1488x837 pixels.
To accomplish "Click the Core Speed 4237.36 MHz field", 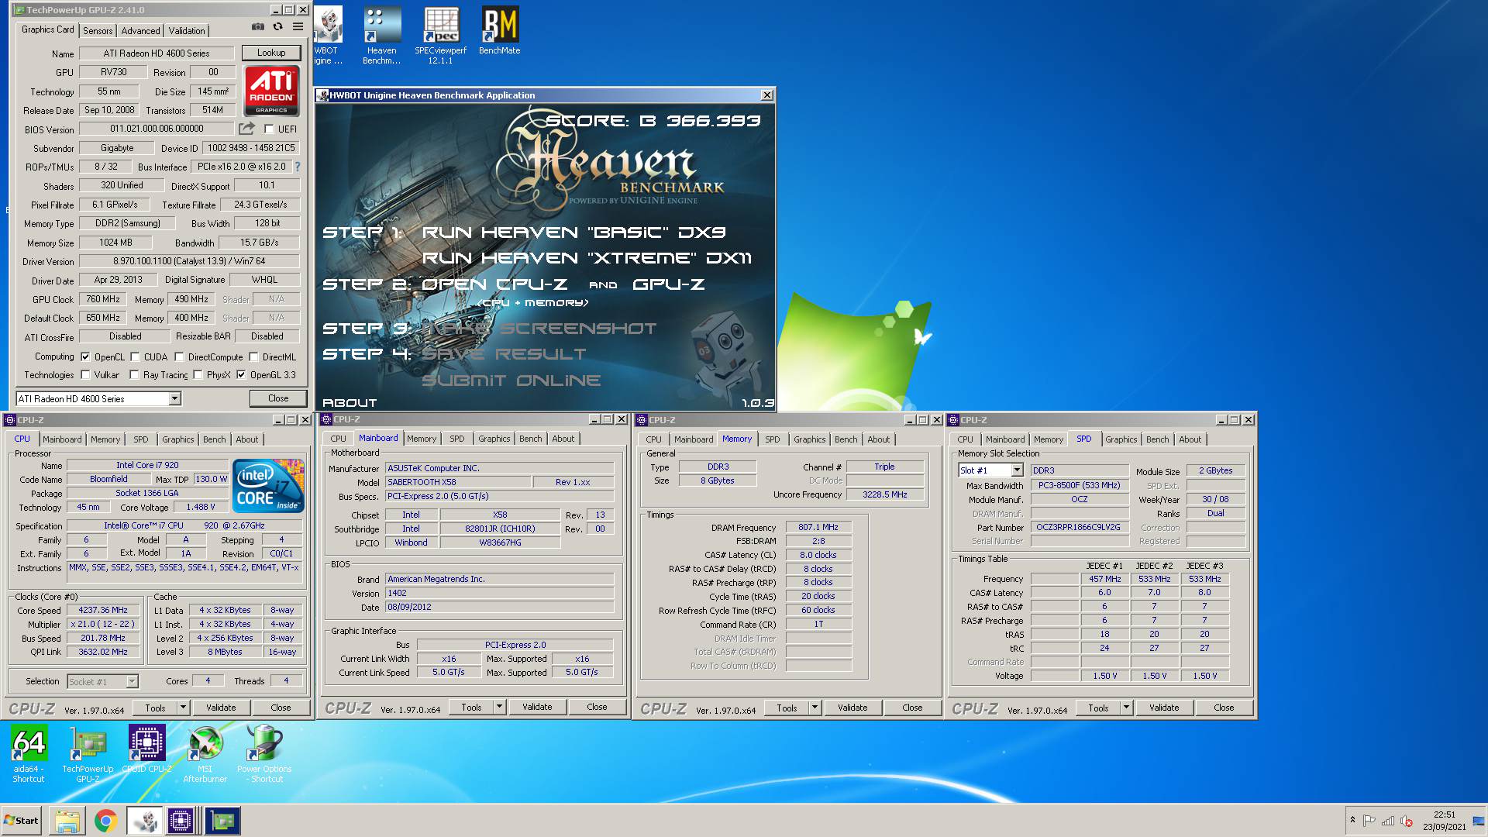I will tap(104, 610).
